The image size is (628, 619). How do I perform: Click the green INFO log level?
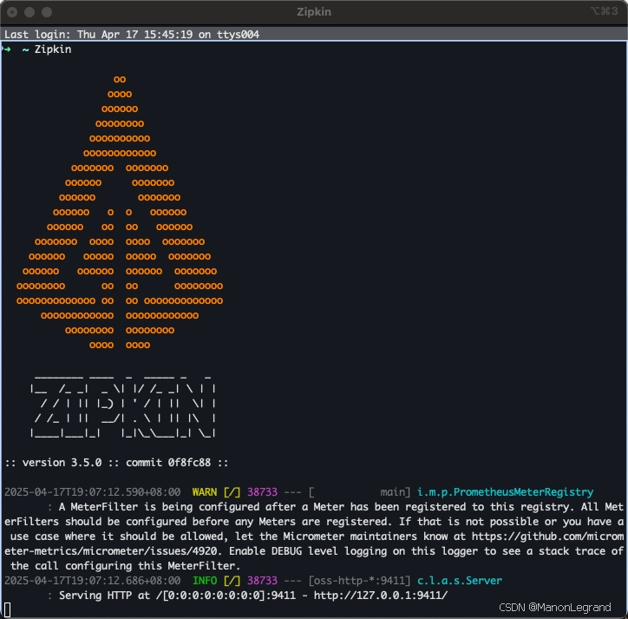point(204,581)
